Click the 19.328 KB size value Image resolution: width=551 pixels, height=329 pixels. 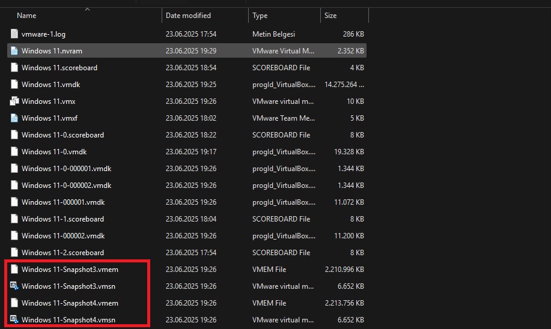tap(349, 152)
